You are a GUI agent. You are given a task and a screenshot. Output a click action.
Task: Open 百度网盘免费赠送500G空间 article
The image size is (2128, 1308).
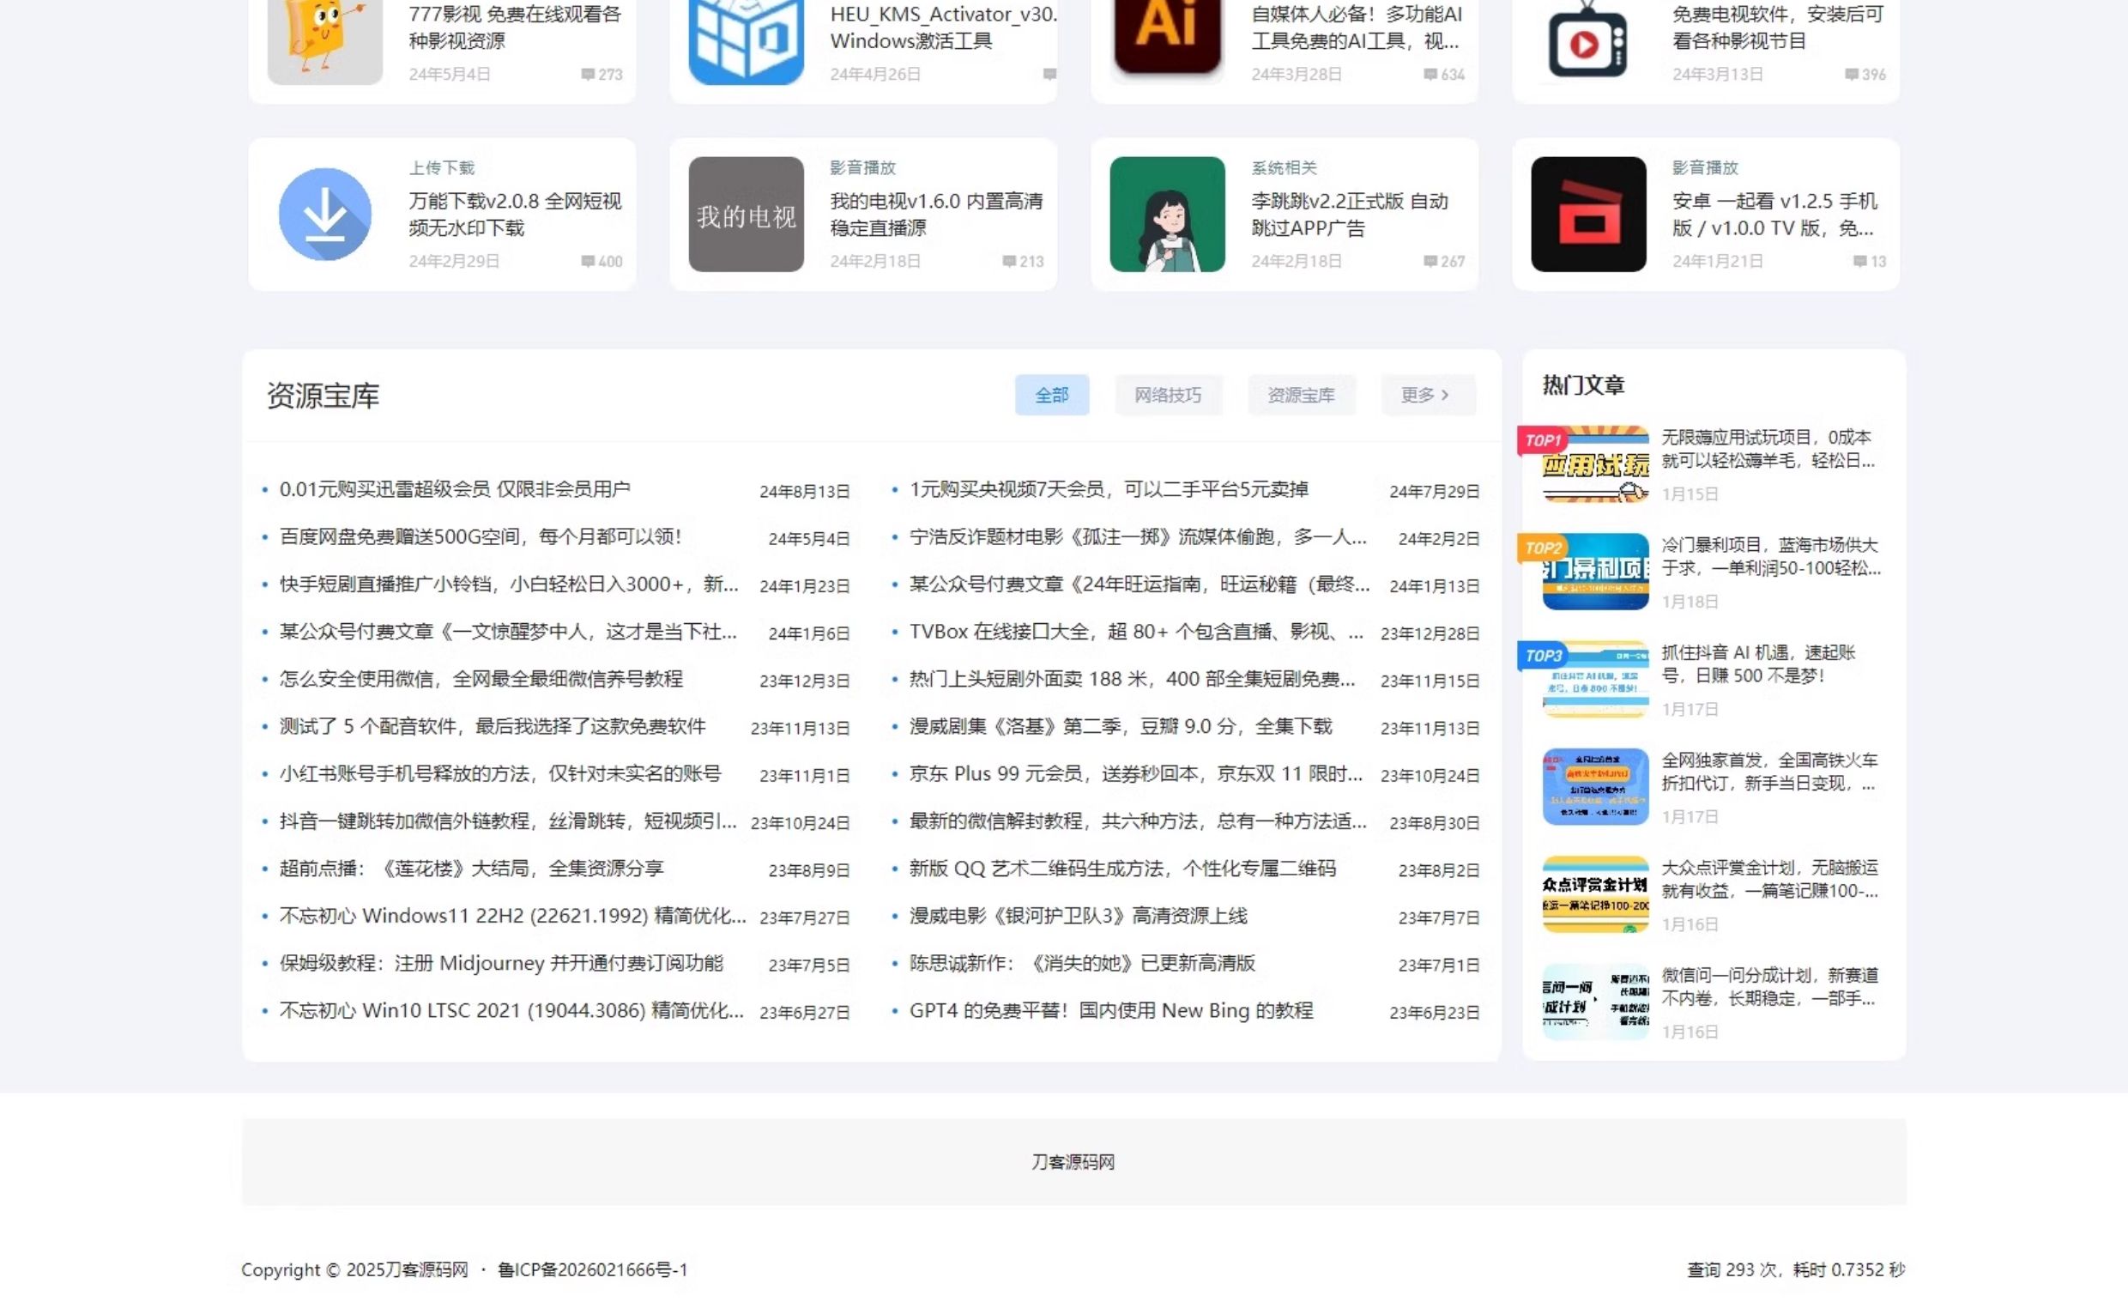[x=481, y=537]
